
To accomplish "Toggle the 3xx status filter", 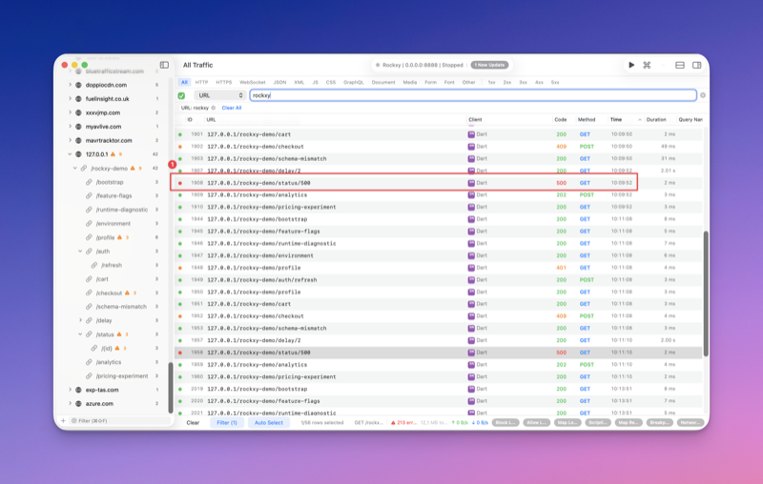I will (x=523, y=83).
